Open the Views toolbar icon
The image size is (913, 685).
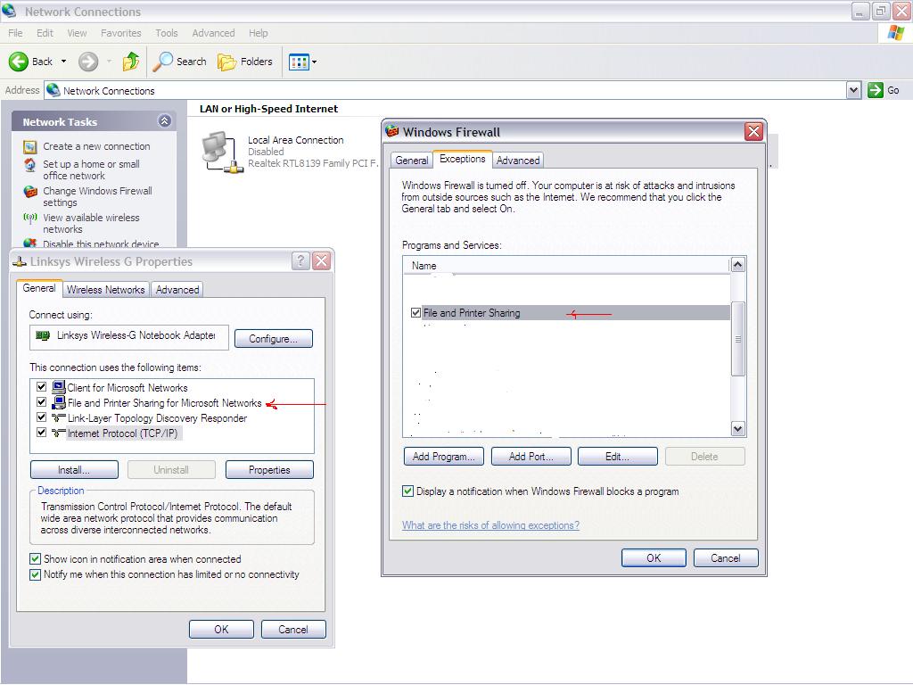[299, 62]
